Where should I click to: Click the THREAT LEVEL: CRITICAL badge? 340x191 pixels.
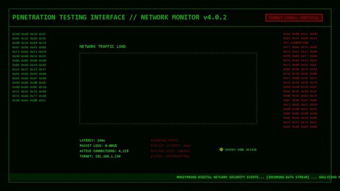294,18
